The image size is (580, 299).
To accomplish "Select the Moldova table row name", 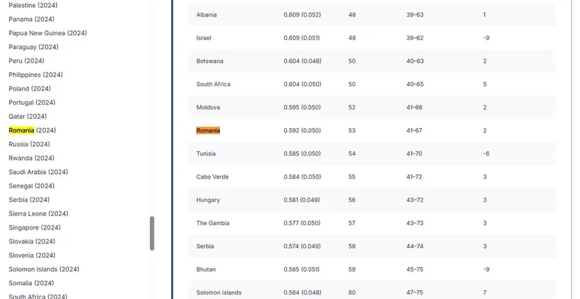I will (x=208, y=107).
